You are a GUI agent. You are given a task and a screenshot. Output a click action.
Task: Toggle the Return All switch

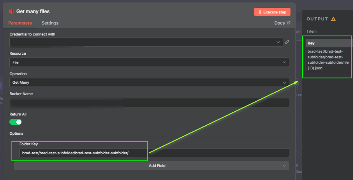[x=16, y=122]
